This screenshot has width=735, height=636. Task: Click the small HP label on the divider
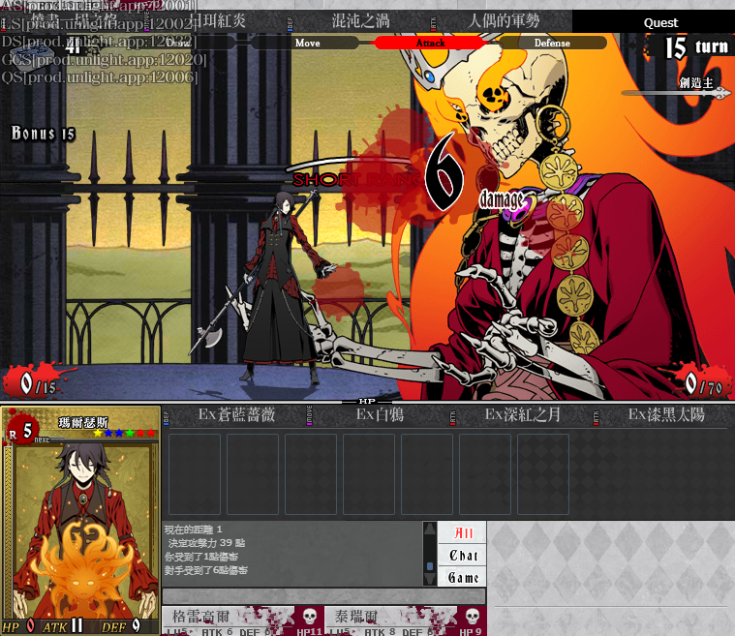click(367, 401)
